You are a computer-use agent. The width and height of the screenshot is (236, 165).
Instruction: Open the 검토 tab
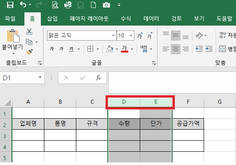pos(177,19)
